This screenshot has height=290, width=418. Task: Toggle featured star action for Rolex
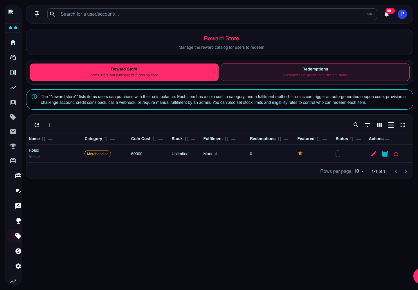pos(396,154)
